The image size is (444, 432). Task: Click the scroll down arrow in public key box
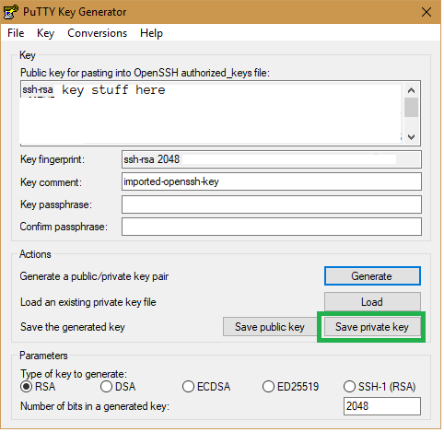[x=411, y=136]
